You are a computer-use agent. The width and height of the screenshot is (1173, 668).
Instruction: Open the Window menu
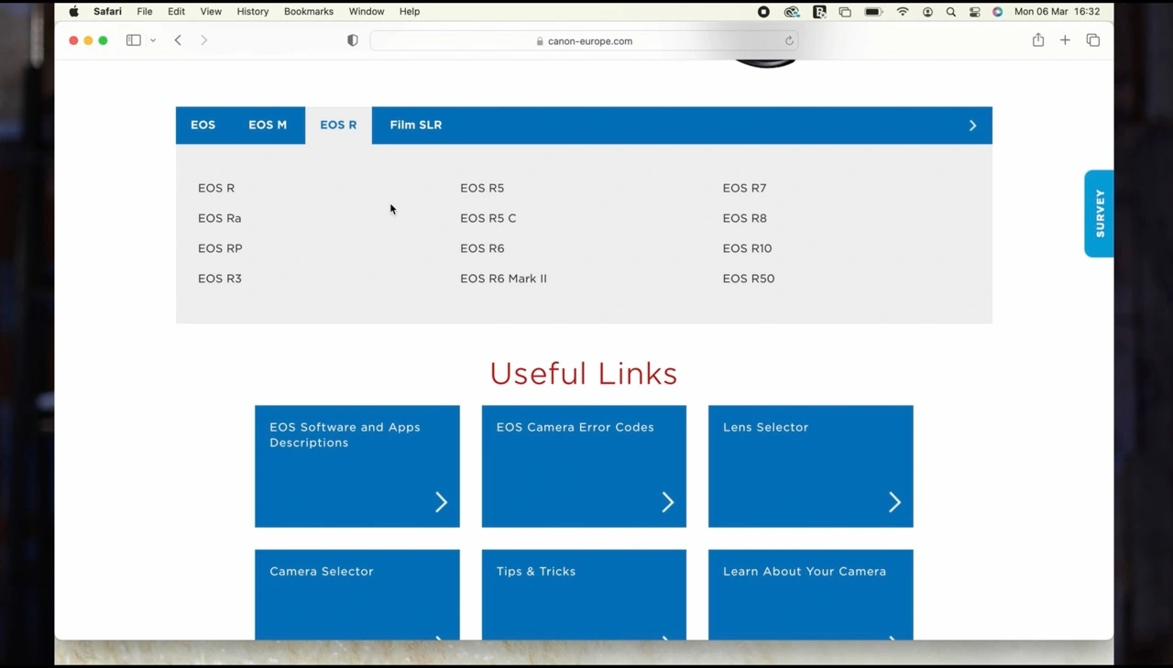[x=367, y=12]
